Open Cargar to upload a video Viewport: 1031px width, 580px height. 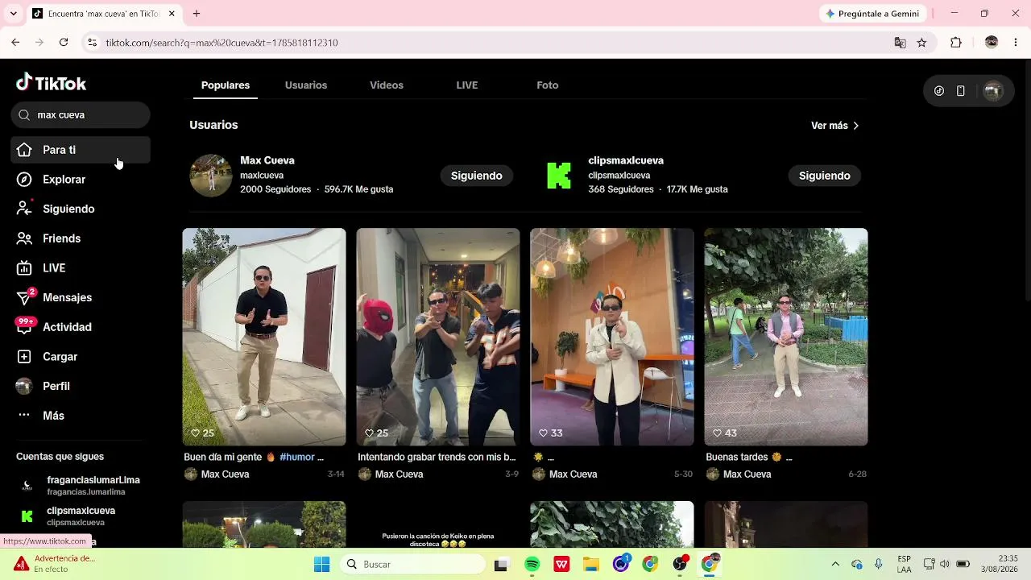tap(81, 357)
